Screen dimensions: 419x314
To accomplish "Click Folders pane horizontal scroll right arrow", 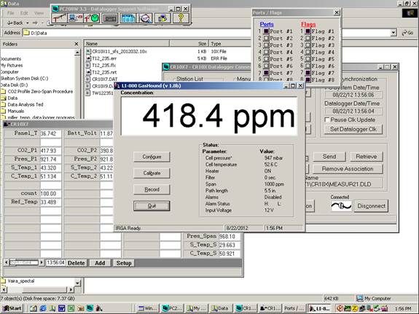I will [x=71, y=289].
